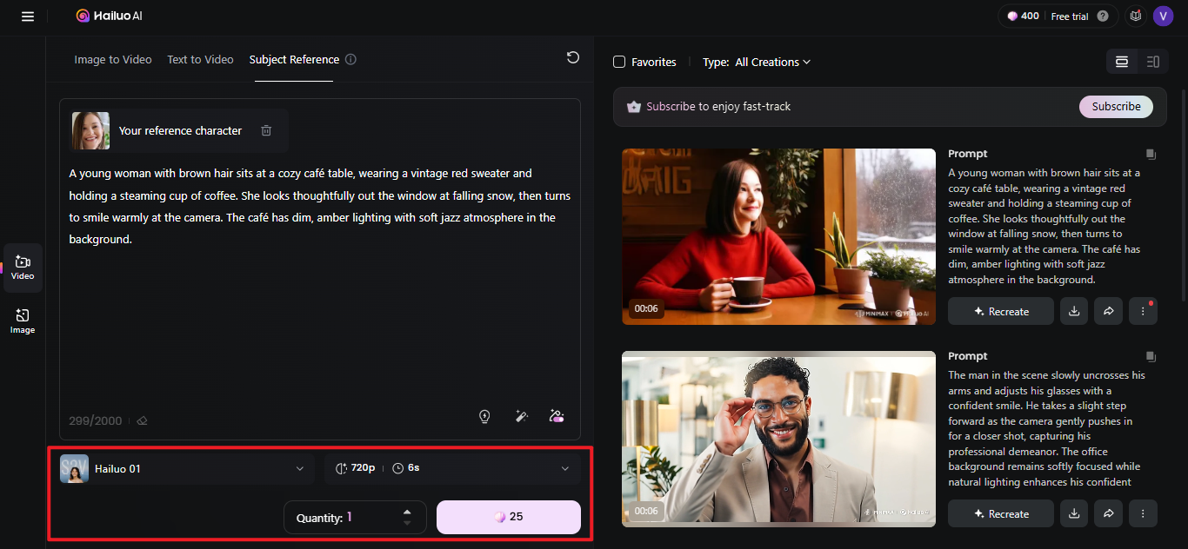
Task: Click the reference character face thumbnail
Action: coord(90,130)
